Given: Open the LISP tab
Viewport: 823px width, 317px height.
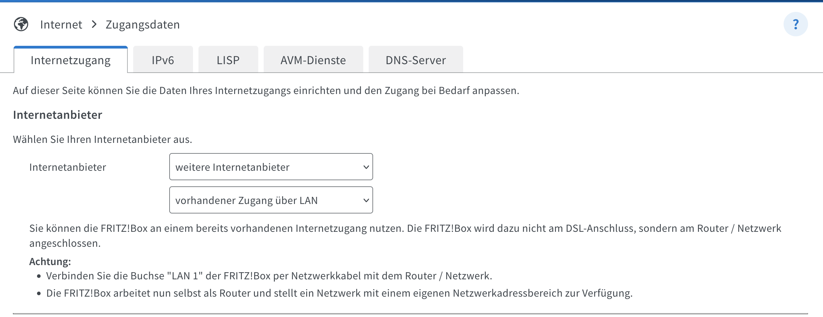Looking at the screenshot, I should (x=228, y=60).
